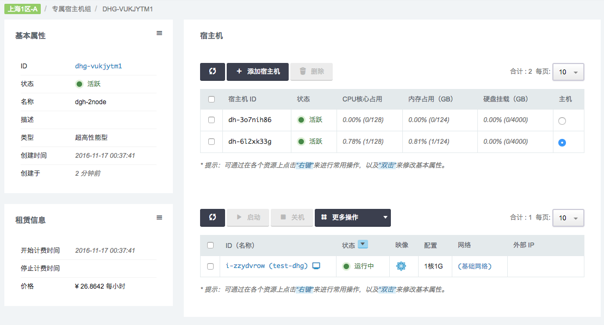
Task: Click the monitor console icon beside i-zzydvrow
Action: pyautogui.click(x=316, y=266)
